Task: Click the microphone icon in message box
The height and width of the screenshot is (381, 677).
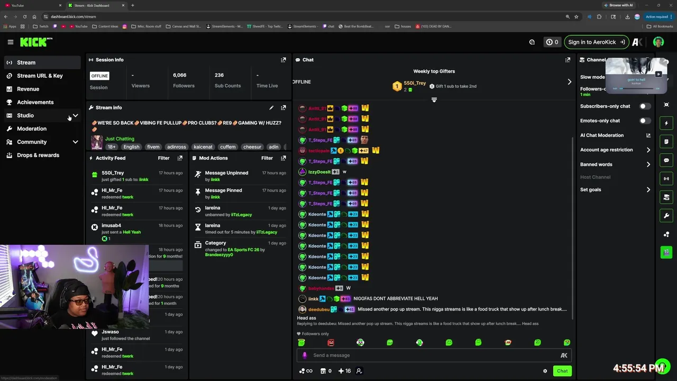Action: pos(305,355)
